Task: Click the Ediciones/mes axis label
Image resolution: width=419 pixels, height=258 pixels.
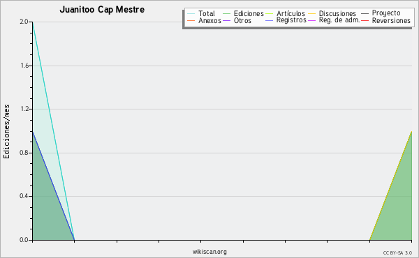Action: click(6, 131)
